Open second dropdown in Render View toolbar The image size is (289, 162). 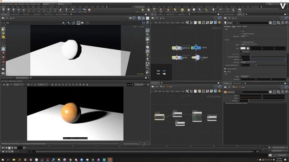tap(44, 85)
